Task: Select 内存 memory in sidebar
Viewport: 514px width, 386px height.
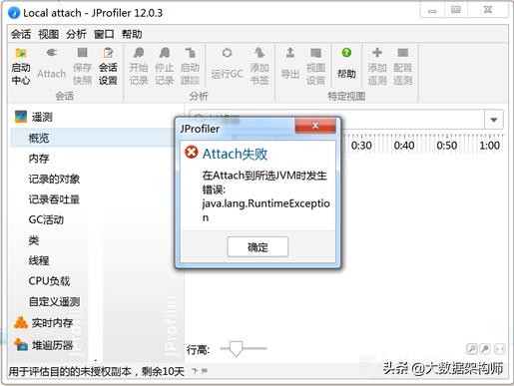Action: coord(39,159)
